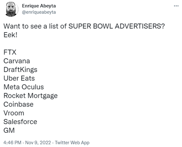Click the @enriqueabeyta handle
The height and width of the screenshot is (147, 182).
(x=39, y=12)
